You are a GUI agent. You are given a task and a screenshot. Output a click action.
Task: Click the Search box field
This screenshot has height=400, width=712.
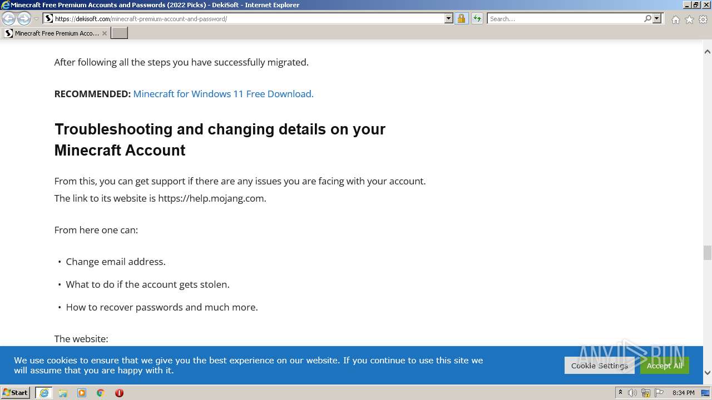click(x=565, y=19)
